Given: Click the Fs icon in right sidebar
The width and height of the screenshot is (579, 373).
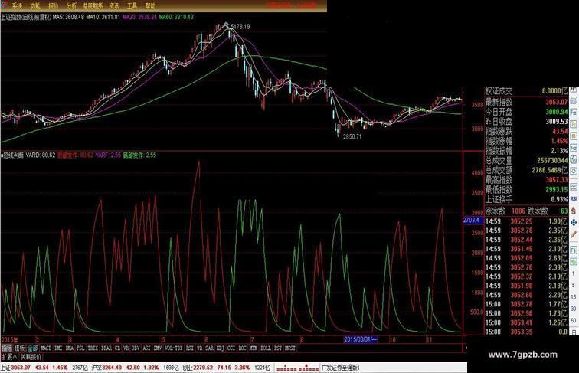Looking at the screenshot, I should 574,250.
